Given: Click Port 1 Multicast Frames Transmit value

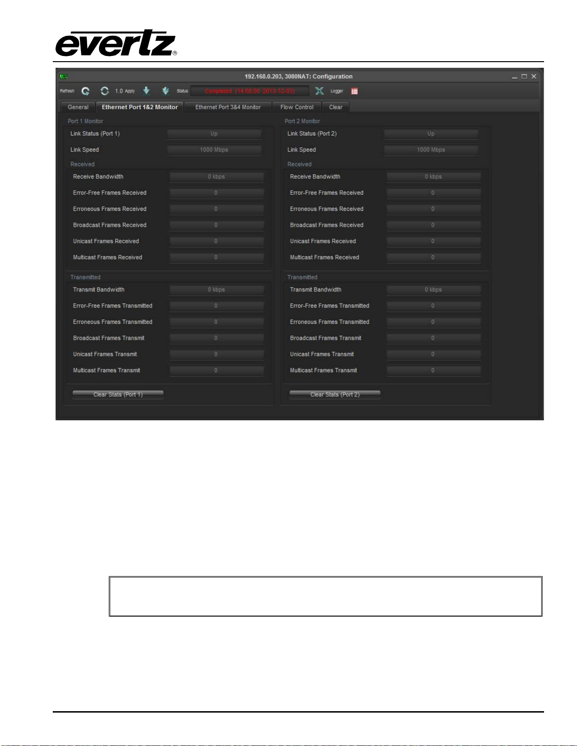Looking at the screenshot, I should [x=217, y=370].
